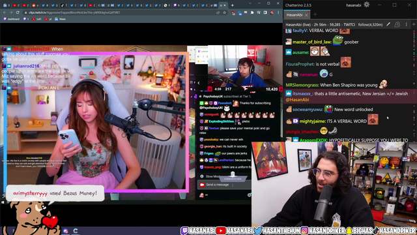Open the LoFi bookmark

click(x=36, y=19)
